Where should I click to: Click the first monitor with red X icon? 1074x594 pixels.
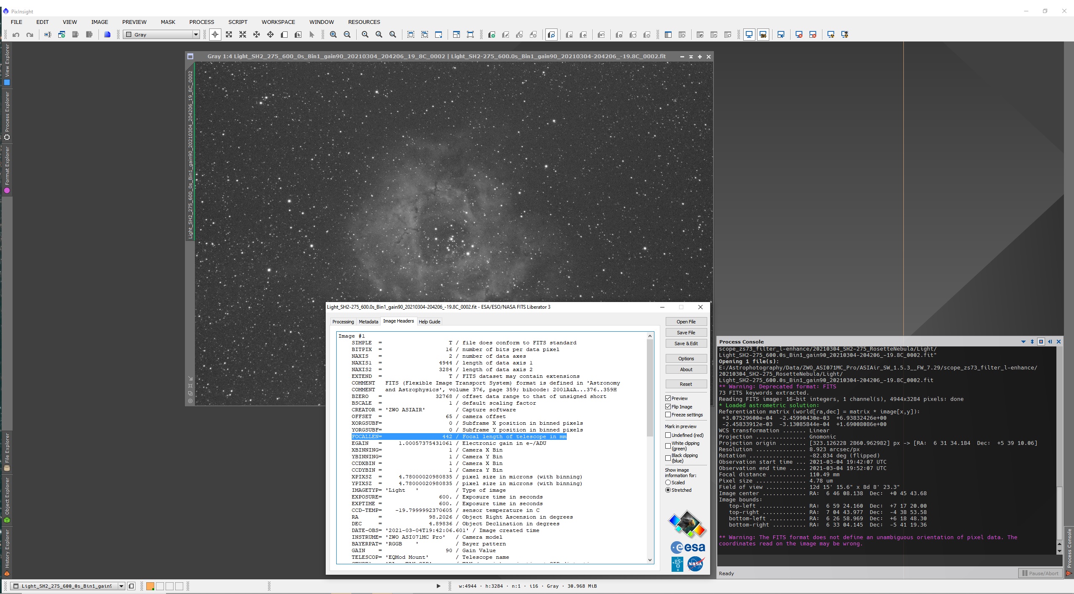coord(799,35)
